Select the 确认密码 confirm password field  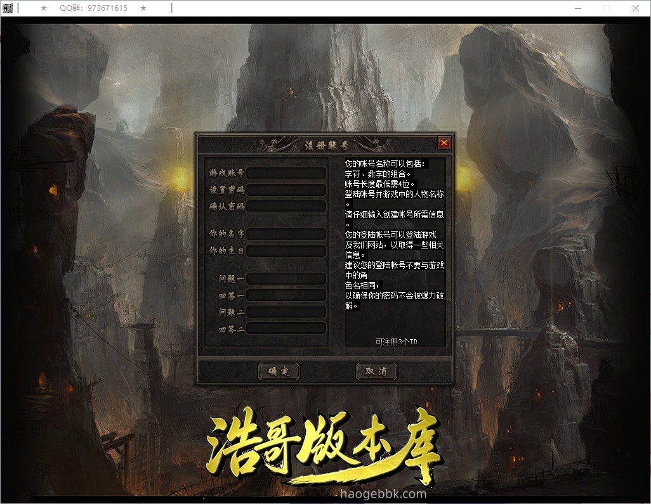tap(286, 207)
